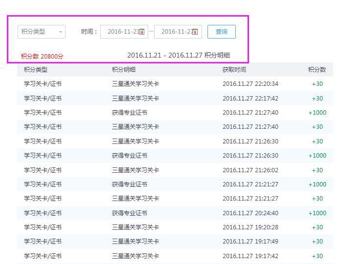Select 获得专业证书 entry at 21:27:40
The image size is (340, 264).
coord(129,113)
